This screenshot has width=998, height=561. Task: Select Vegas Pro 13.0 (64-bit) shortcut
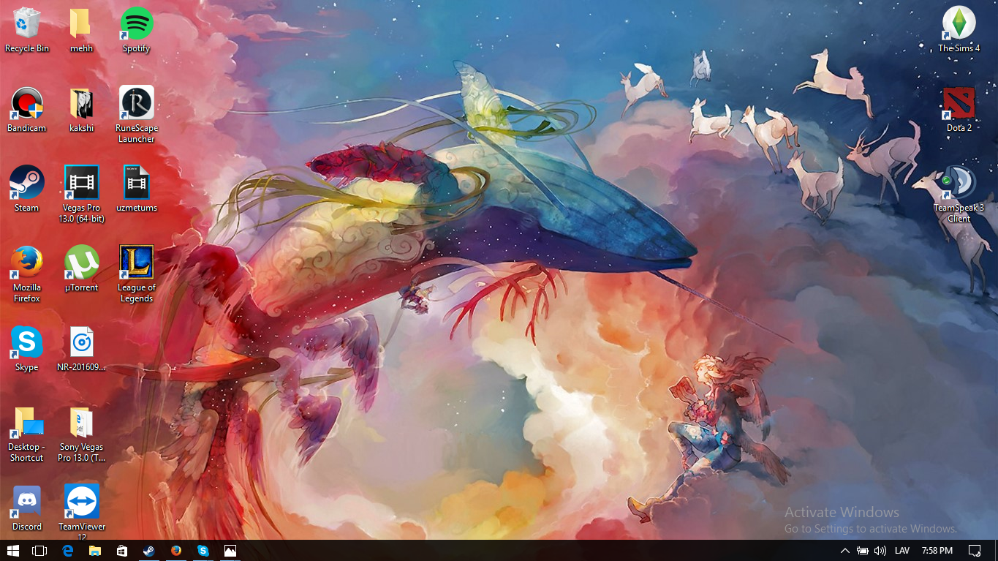[x=81, y=194]
